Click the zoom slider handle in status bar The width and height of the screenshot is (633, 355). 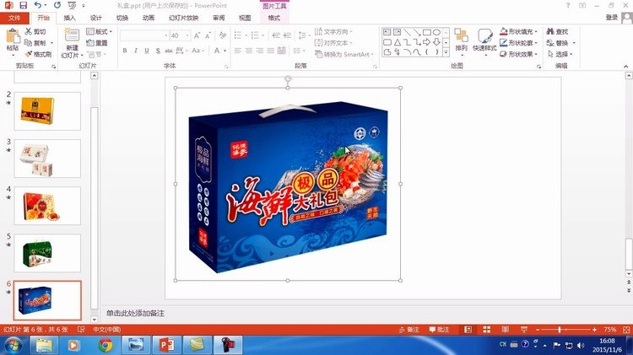point(560,330)
